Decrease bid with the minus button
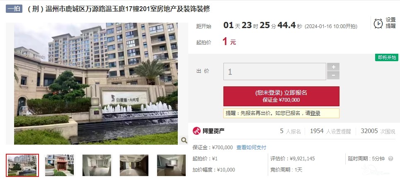Screen dimensions: 400x186 pyautogui.click(x=333, y=75)
